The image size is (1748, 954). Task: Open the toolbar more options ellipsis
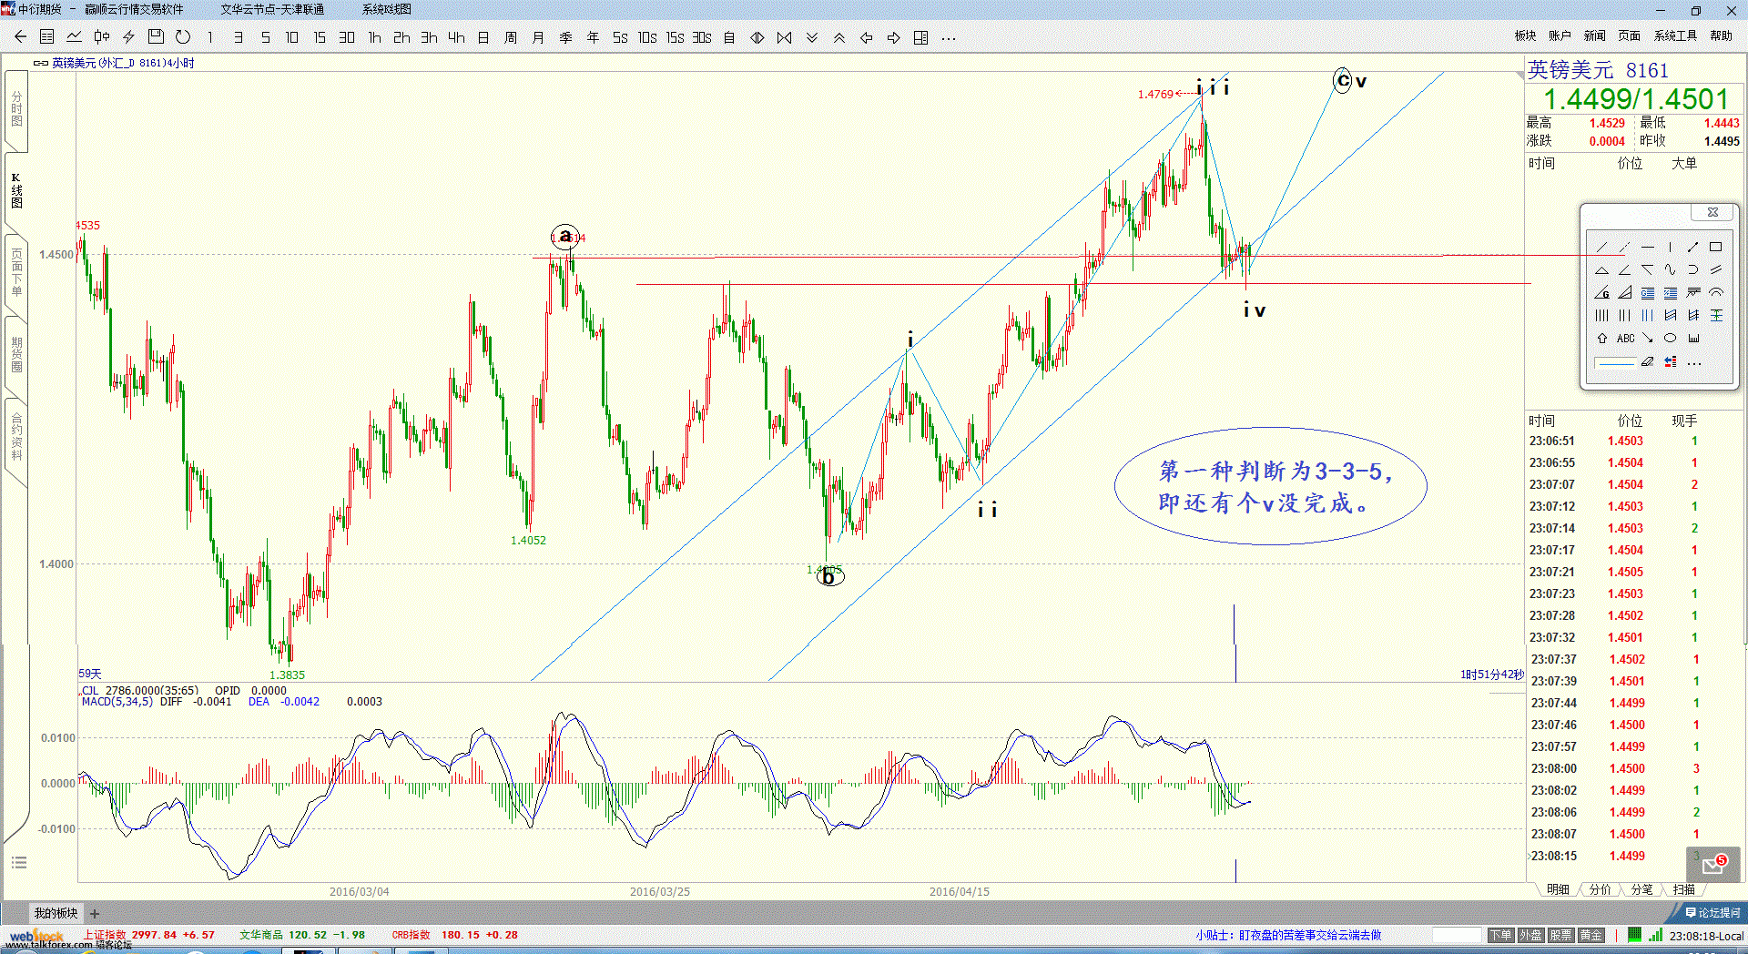coord(948,38)
